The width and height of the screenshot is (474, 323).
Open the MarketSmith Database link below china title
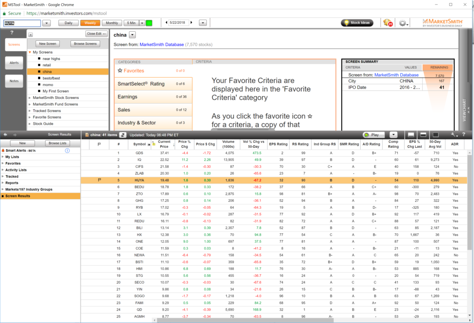pyautogui.click(x=162, y=45)
